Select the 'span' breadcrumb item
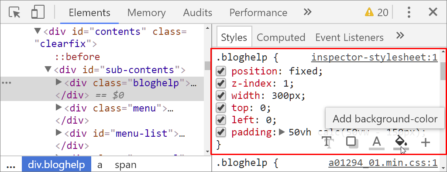This screenshot has height=172, width=447. coord(126,165)
